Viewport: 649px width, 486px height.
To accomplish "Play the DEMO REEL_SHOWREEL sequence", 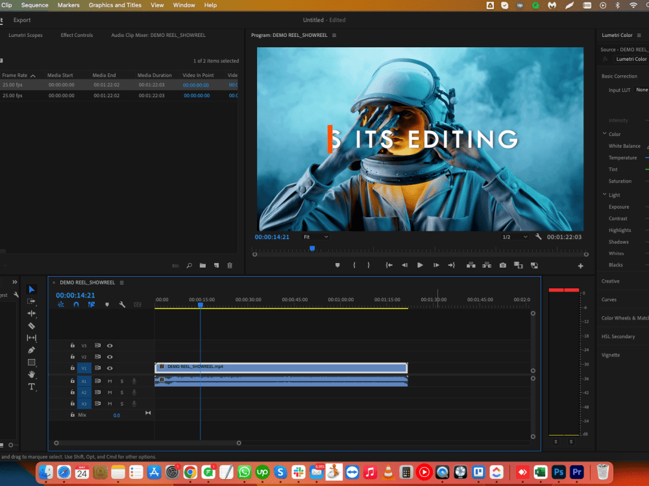I will pyautogui.click(x=420, y=265).
